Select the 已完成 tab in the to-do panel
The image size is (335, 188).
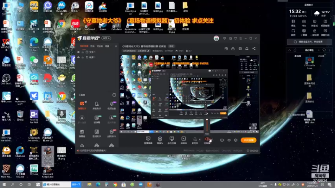[x=321, y=56]
